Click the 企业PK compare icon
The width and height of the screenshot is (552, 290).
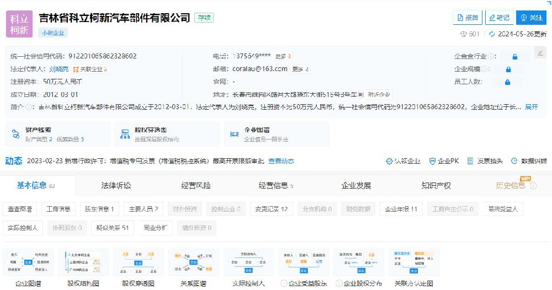coord(432,161)
